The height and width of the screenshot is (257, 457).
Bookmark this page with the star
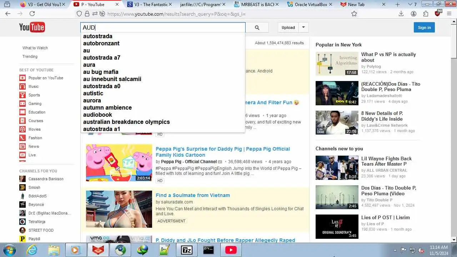(354, 14)
